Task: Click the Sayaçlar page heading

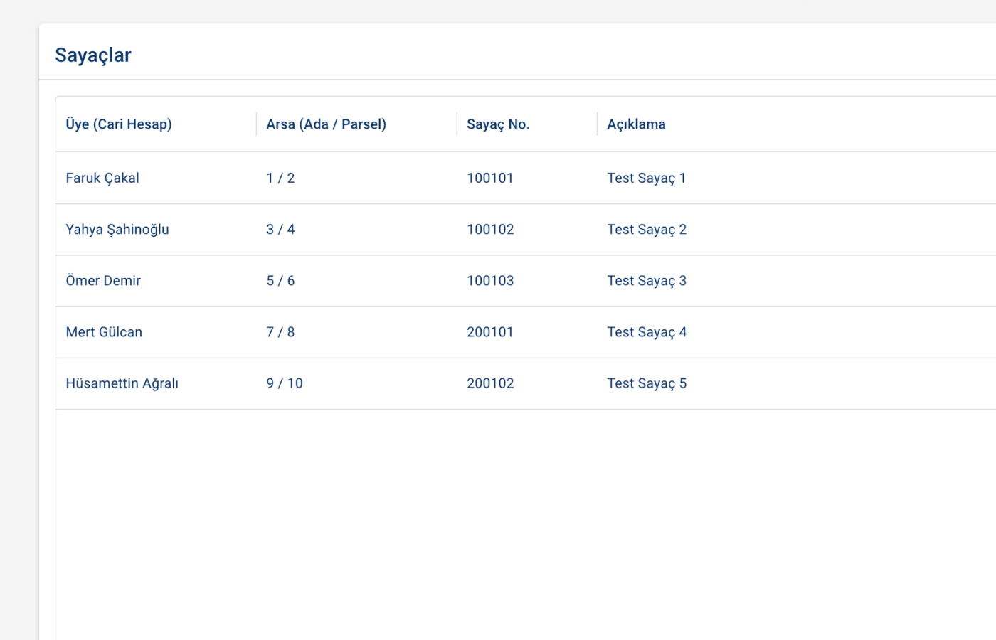Action: [x=93, y=55]
